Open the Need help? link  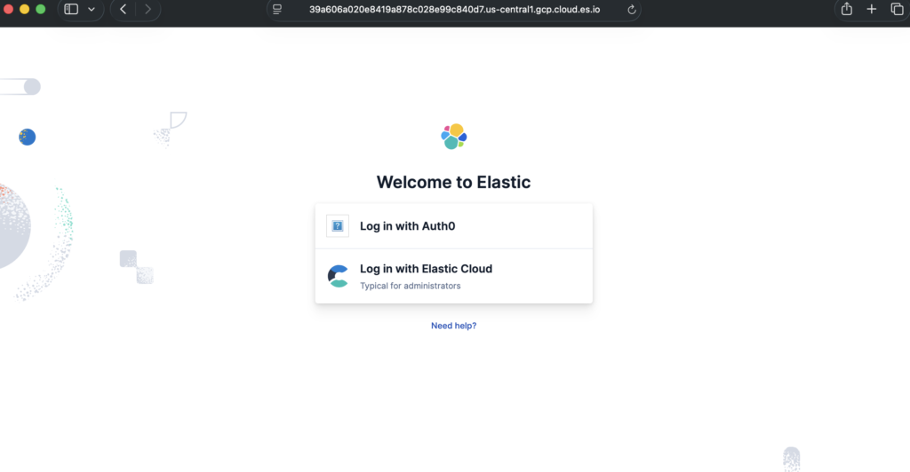tap(453, 326)
